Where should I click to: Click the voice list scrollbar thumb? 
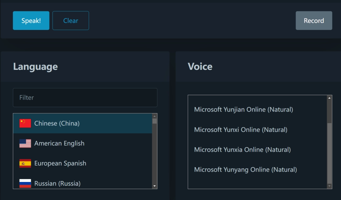tap(329, 153)
